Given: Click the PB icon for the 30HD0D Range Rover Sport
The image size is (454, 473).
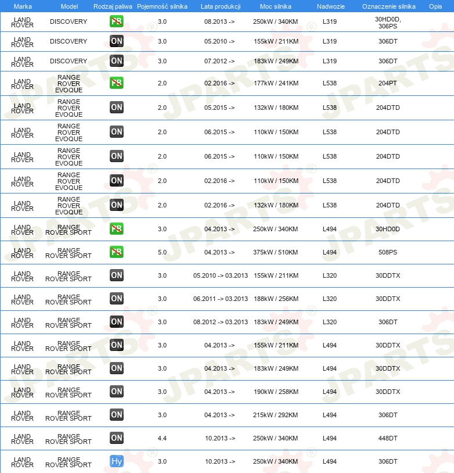Looking at the screenshot, I should [x=117, y=229].
